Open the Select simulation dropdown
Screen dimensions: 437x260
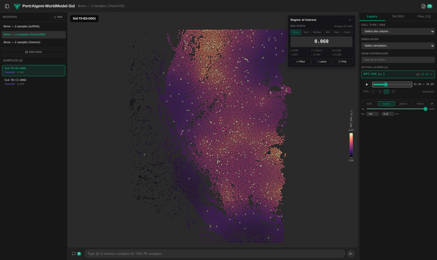(398, 45)
